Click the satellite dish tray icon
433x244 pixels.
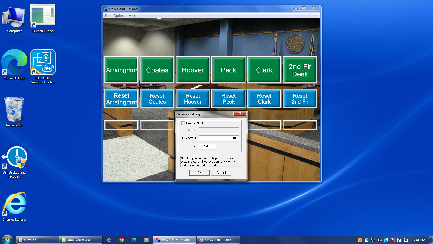[x=373, y=240]
